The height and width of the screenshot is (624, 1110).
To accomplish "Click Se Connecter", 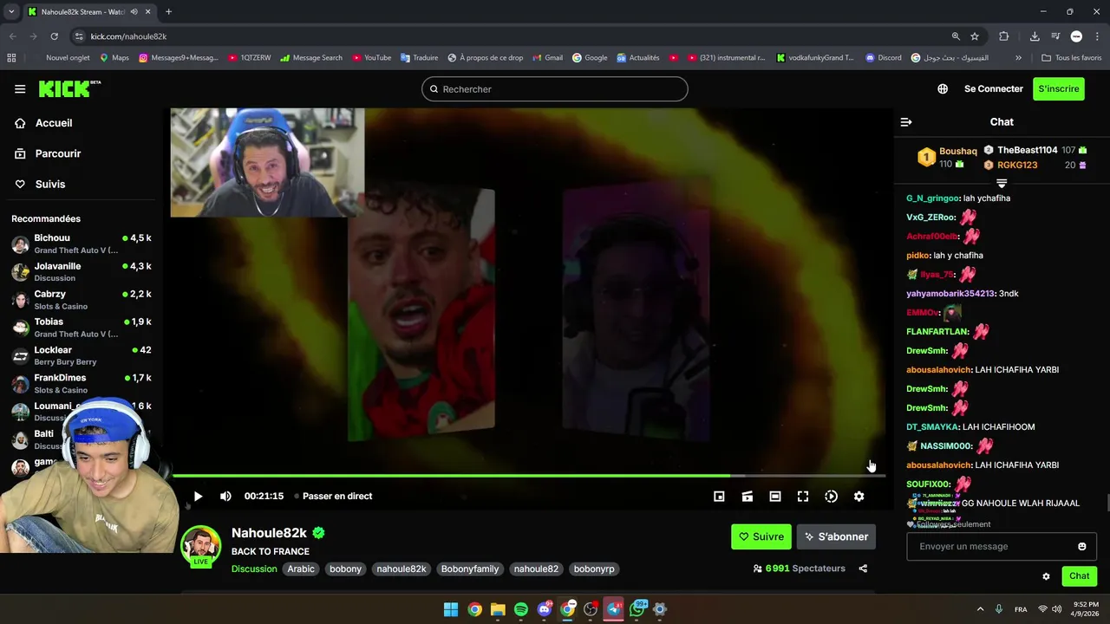I will (994, 88).
